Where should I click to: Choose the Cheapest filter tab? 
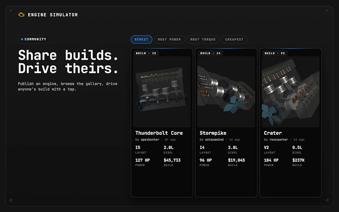234,39
